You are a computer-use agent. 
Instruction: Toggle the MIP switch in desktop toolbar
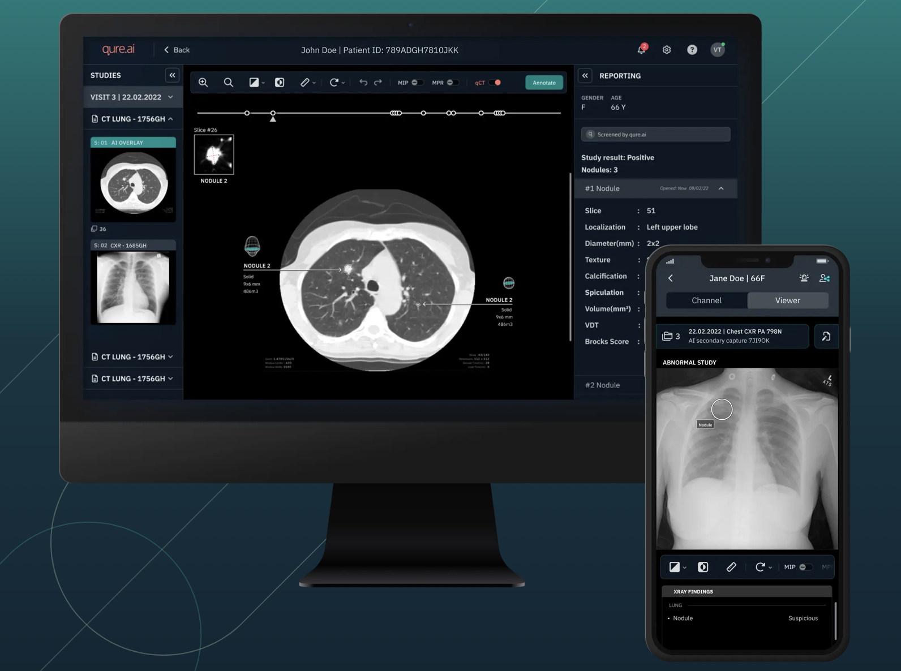pos(417,83)
